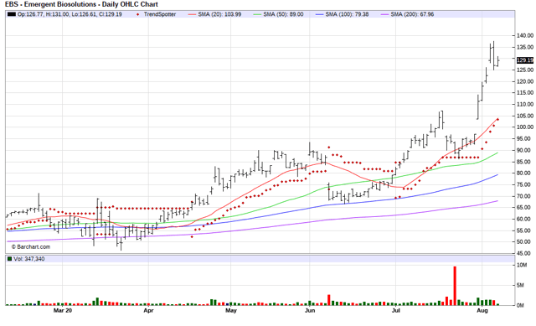The width and height of the screenshot is (536, 326).
Task: Click the 'Aug' date axis label
Action: coord(482,311)
